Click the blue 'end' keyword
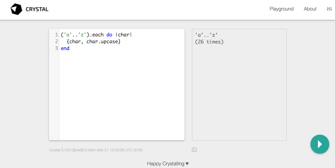Viewport: 335px width, 168px height. point(65,48)
